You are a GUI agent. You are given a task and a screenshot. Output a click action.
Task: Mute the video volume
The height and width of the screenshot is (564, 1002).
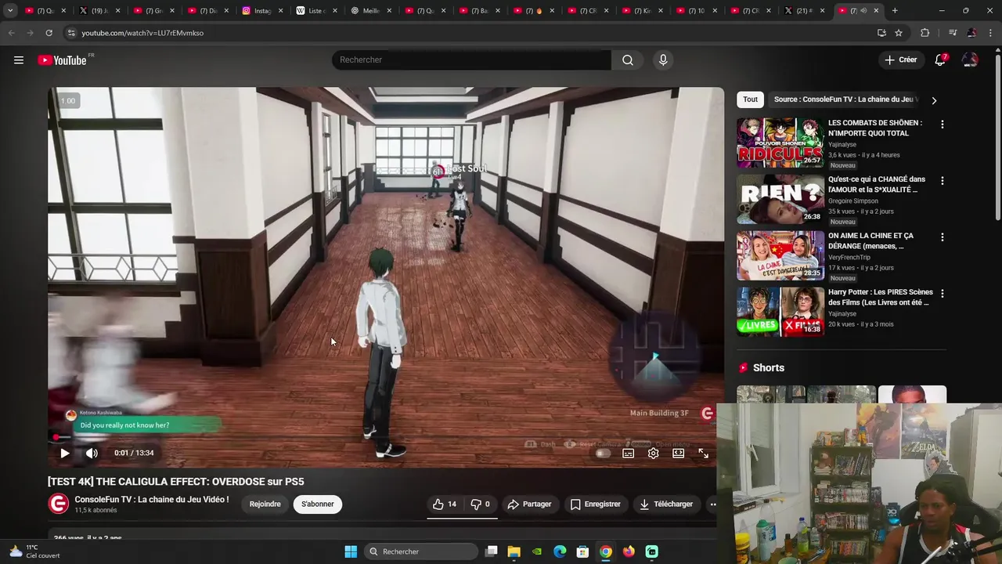tap(92, 453)
